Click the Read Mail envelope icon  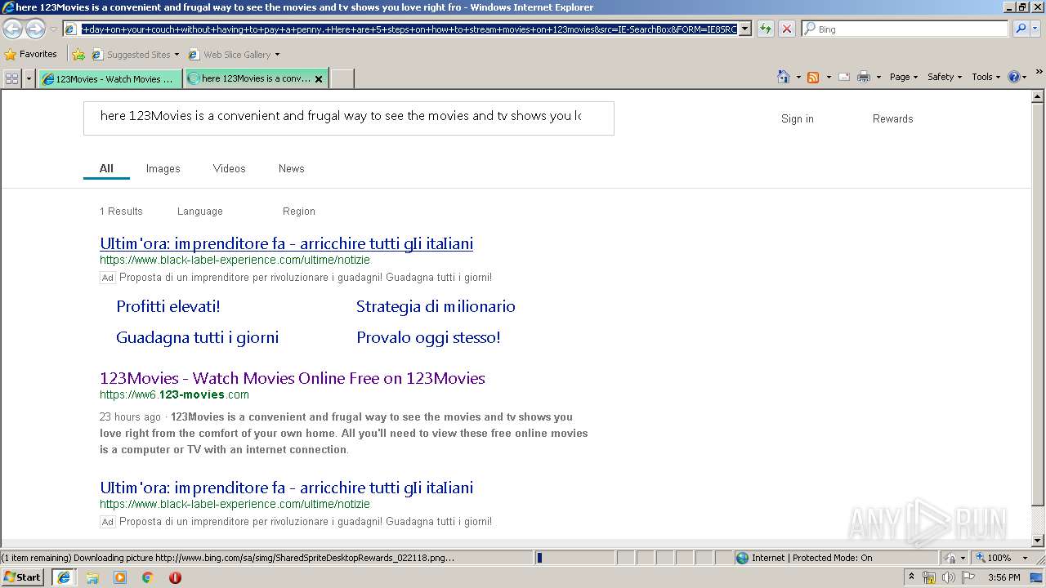pyautogui.click(x=844, y=77)
